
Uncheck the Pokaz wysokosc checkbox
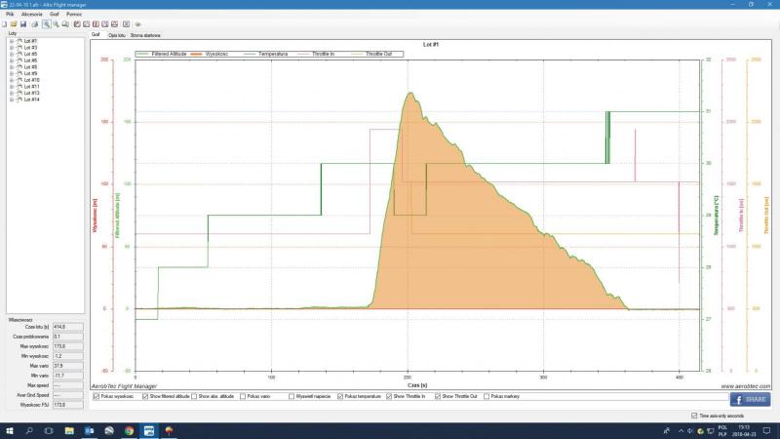[96, 397]
